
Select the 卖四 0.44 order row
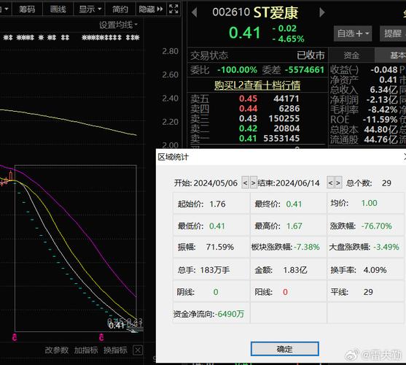(x=245, y=108)
